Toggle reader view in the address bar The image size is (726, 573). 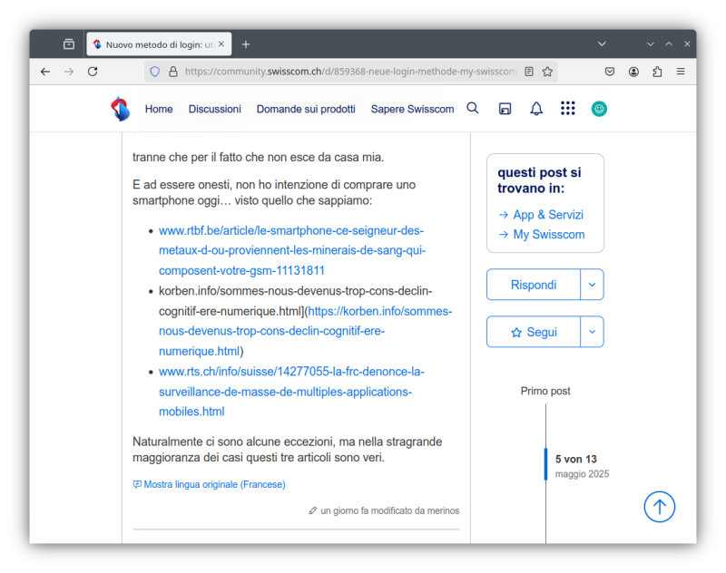(529, 72)
